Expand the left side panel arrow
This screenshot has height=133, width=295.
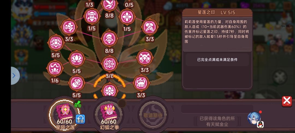15,76
